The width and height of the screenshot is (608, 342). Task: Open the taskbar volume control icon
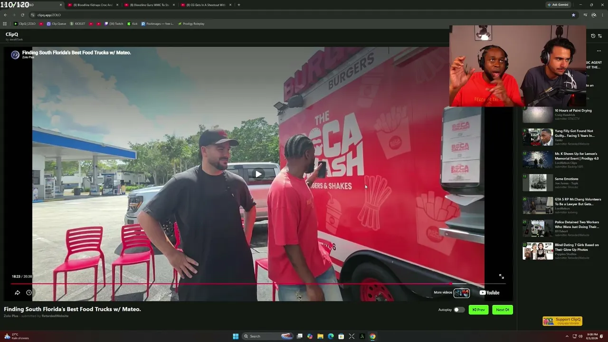pos(581,336)
